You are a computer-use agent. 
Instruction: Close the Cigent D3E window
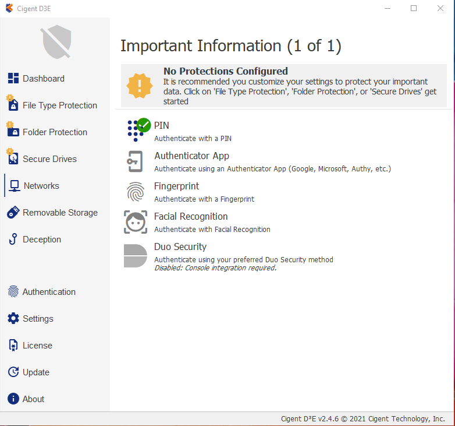440,8
